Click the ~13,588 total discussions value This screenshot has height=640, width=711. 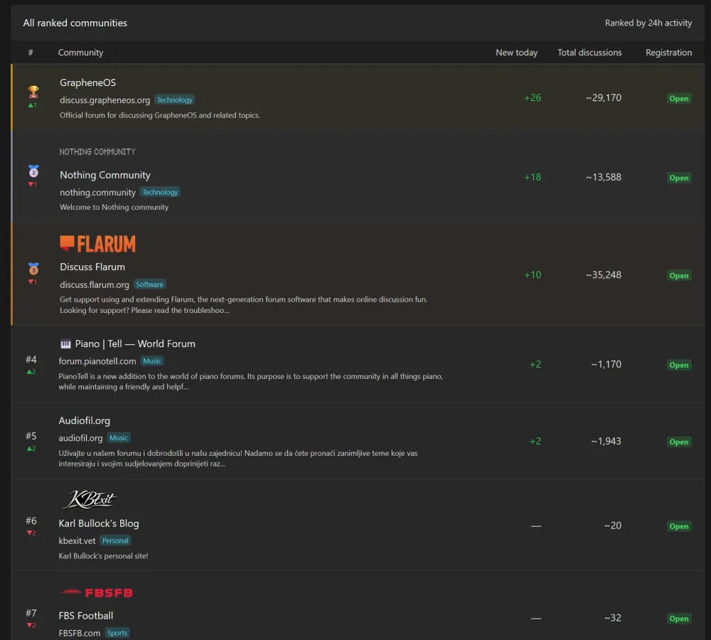[x=604, y=177]
